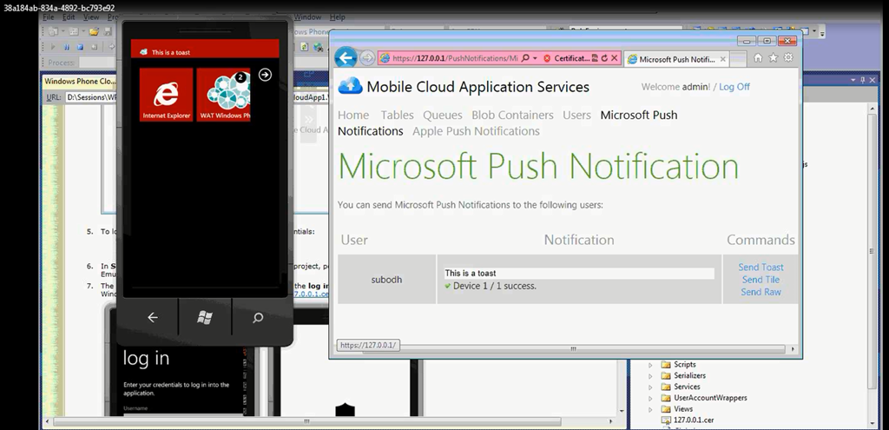Tap the circled arrow on phone start screen
This screenshot has height=430, width=889.
click(265, 75)
